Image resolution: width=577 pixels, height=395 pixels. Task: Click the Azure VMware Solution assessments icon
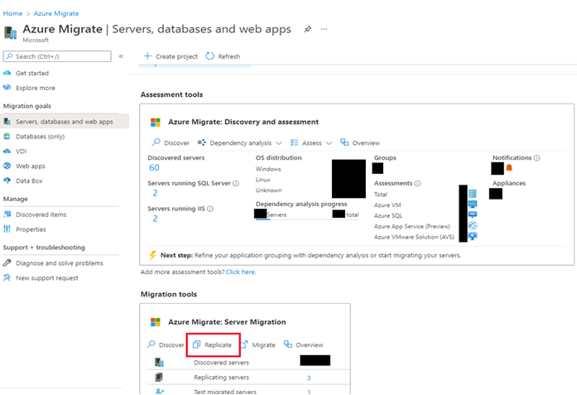(473, 236)
